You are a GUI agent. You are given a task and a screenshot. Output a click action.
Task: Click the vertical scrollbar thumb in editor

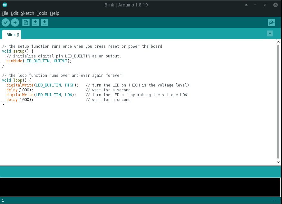(x=278, y=102)
